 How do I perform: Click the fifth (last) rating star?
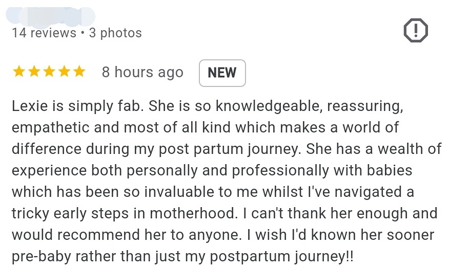(x=79, y=72)
